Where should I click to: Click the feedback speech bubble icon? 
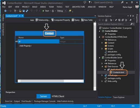tap(85, 2)
